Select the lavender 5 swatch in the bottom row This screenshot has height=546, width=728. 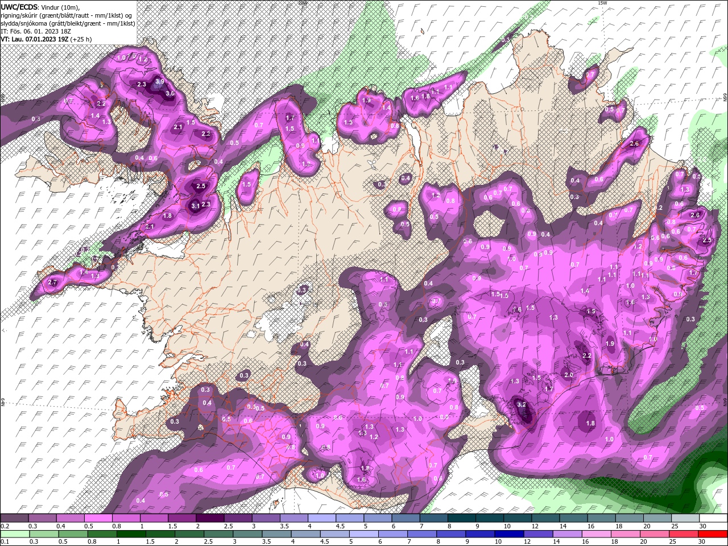point(363,533)
